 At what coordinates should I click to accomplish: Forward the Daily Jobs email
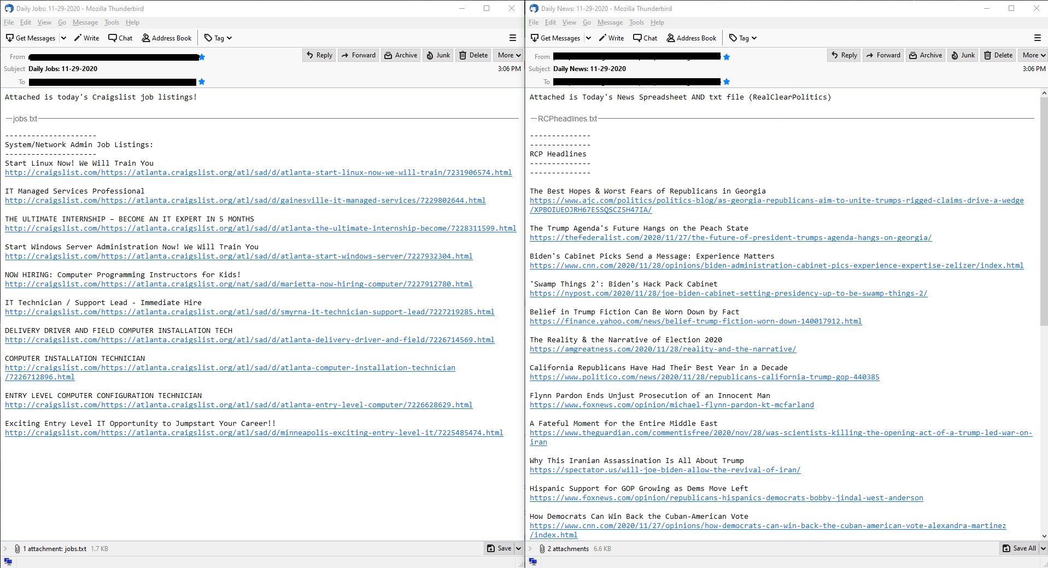(x=358, y=55)
